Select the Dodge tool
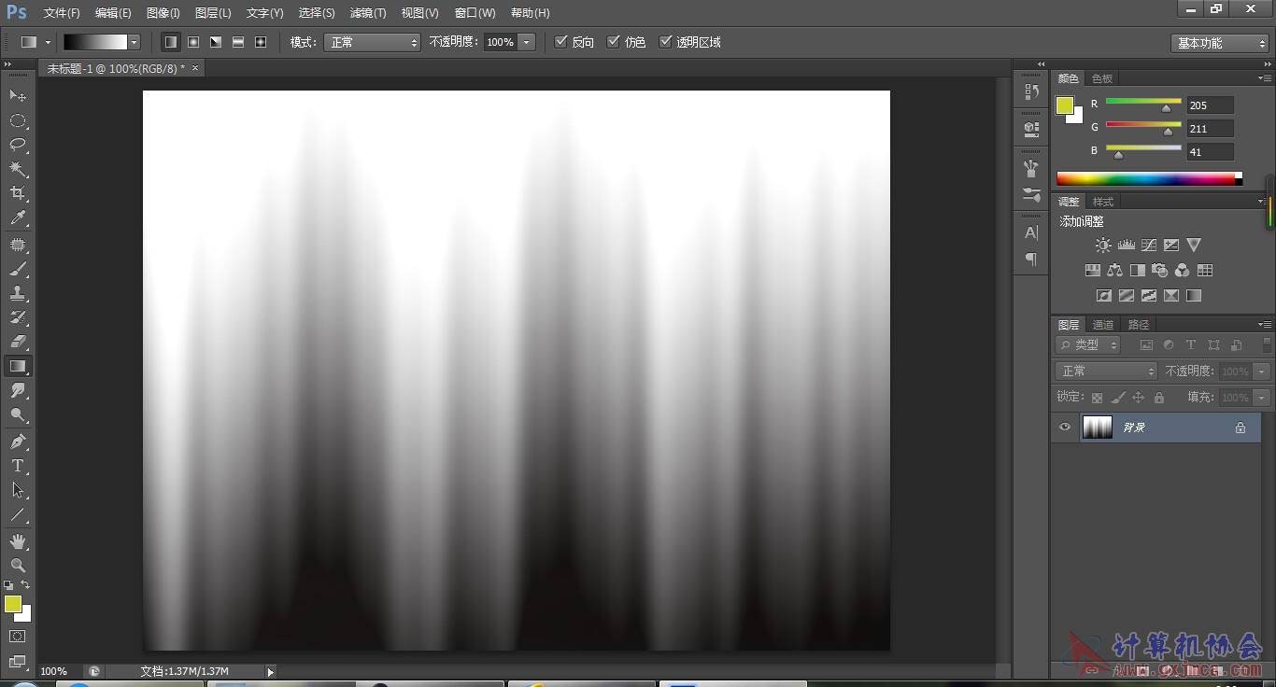Image resolution: width=1276 pixels, height=687 pixels. tap(18, 414)
